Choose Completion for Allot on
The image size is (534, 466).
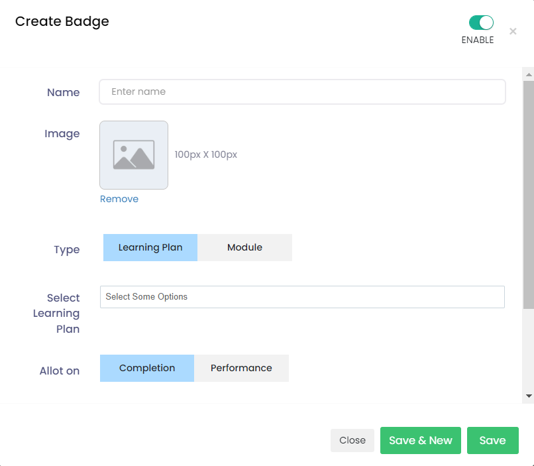(147, 368)
